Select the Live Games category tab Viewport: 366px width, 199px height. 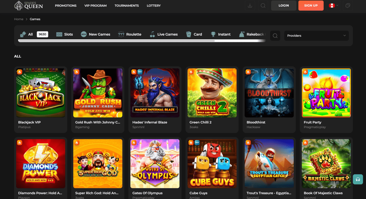tap(164, 34)
